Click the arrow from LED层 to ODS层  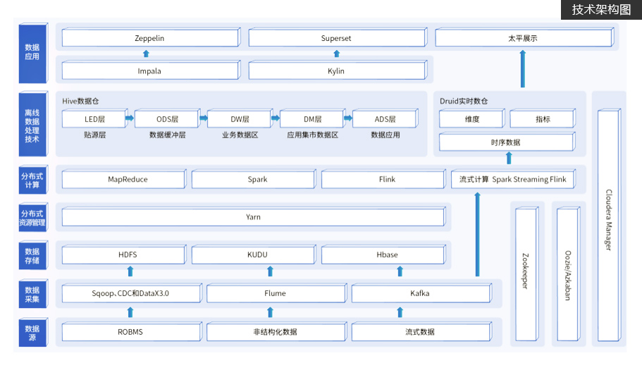(x=130, y=118)
